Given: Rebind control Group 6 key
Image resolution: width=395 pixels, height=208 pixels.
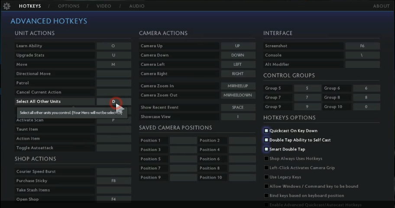Looking at the screenshot, I should click(x=366, y=88).
